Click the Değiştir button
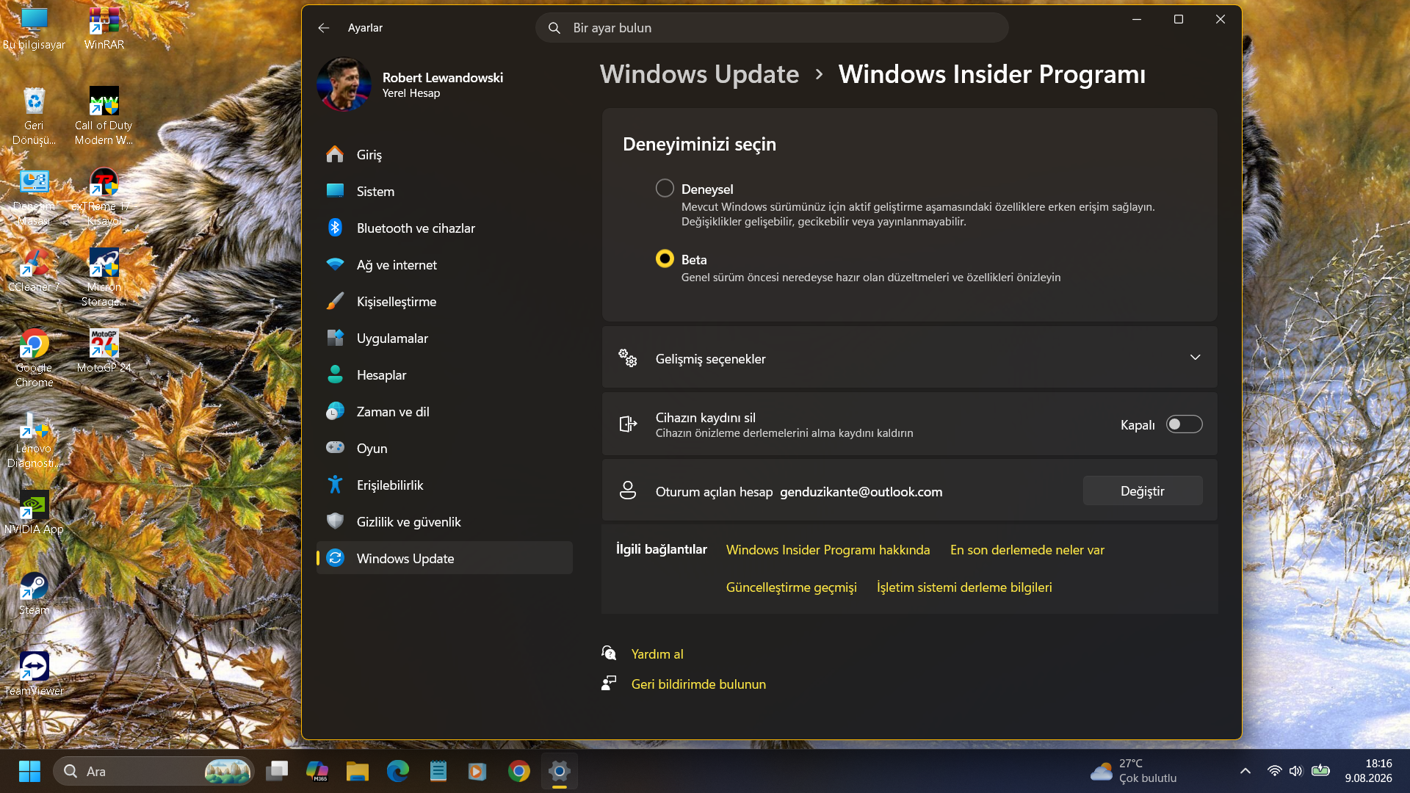Viewport: 1410px width, 793px height. [1143, 491]
